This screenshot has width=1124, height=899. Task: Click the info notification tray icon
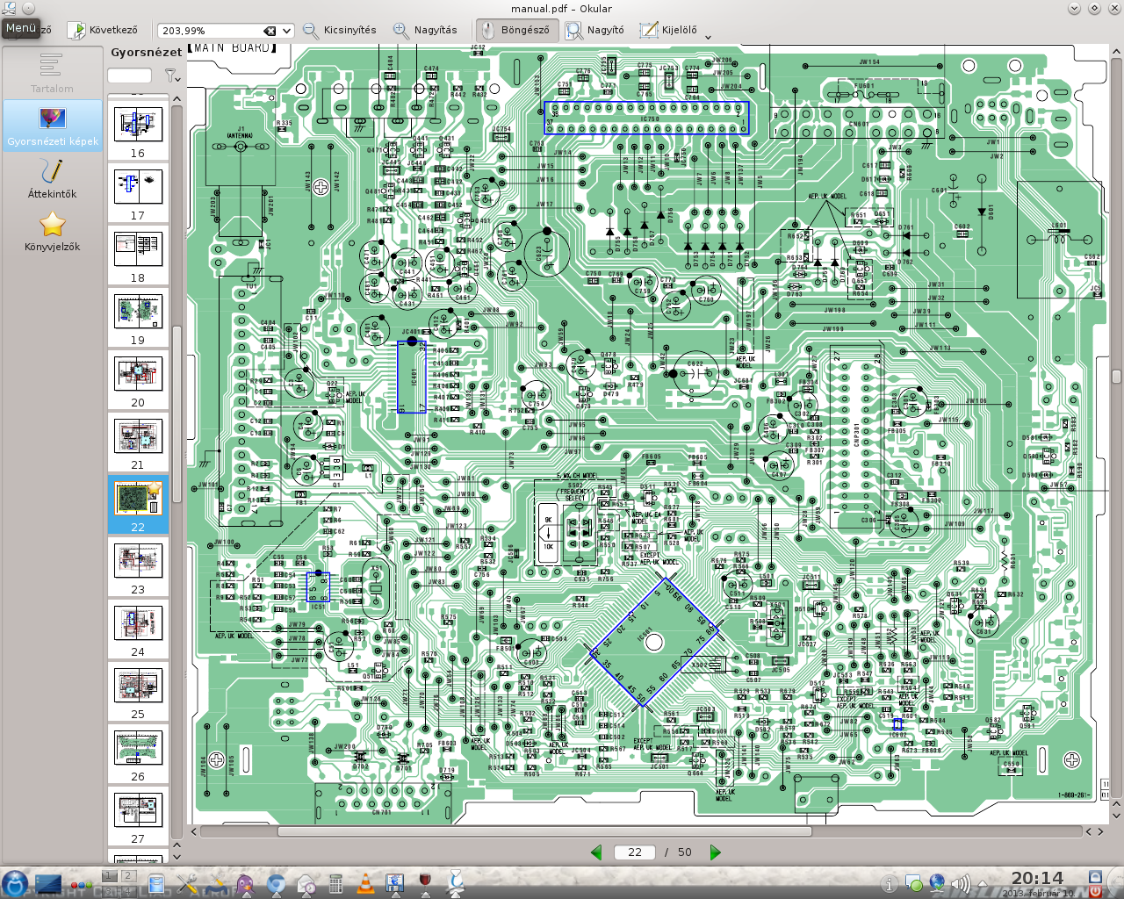[888, 884]
